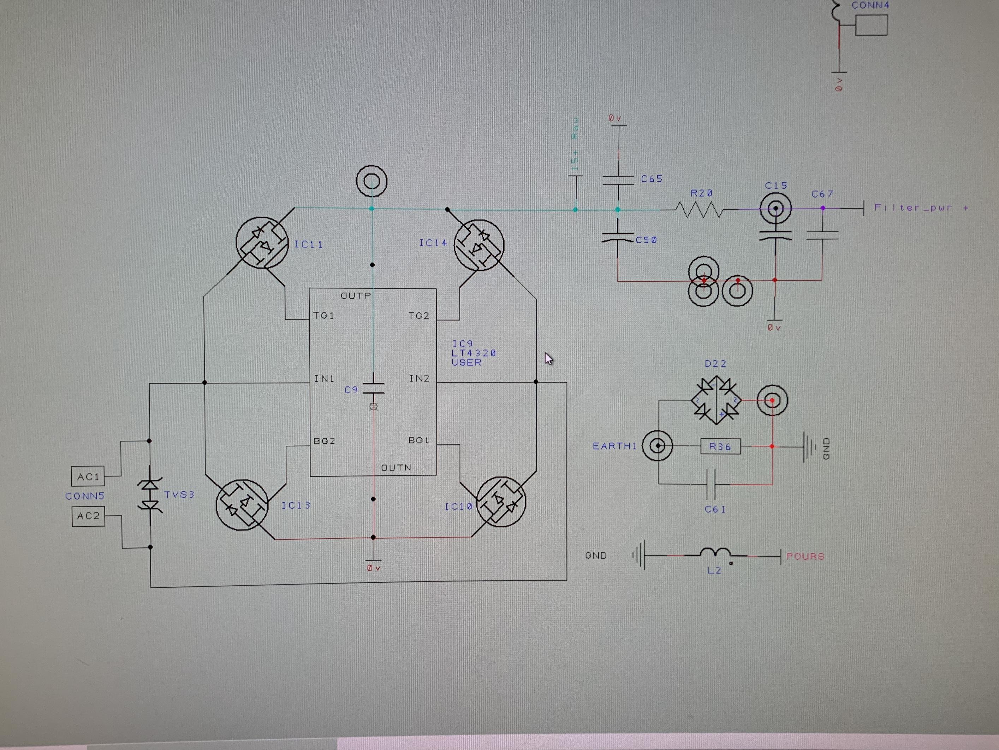The width and height of the screenshot is (999, 750).
Task: Select the C50 capacitor symbol
Action: click(x=618, y=238)
